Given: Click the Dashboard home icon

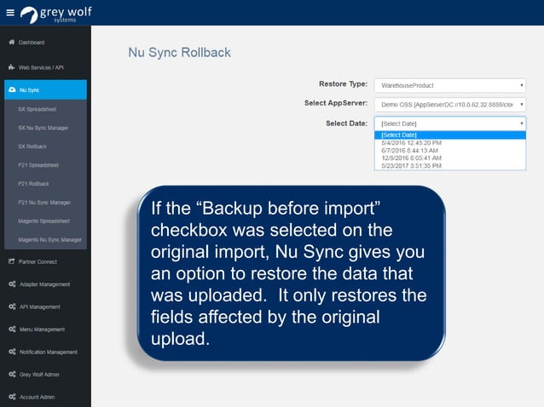Looking at the screenshot, I should [x=11, y=43].
